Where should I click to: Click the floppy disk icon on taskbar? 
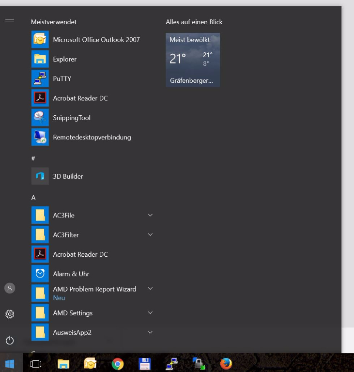145,364
